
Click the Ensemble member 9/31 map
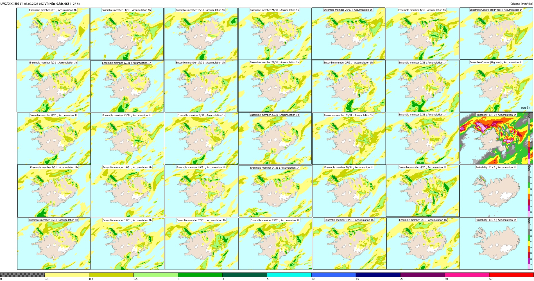[54, 191]
